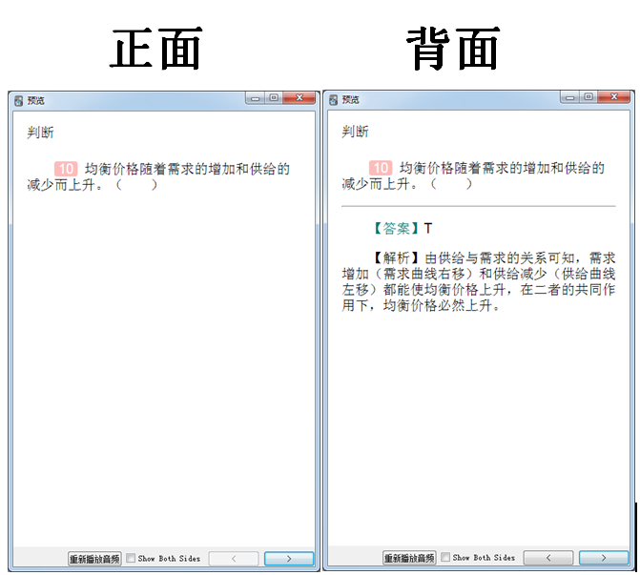This screenshot has width=640, height=575.
Task: Click app icon in right preview title bar
Action: (334, 100)
